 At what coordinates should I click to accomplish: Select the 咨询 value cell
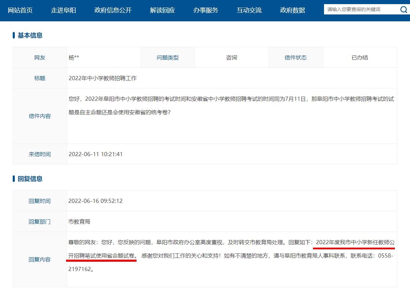232,57
